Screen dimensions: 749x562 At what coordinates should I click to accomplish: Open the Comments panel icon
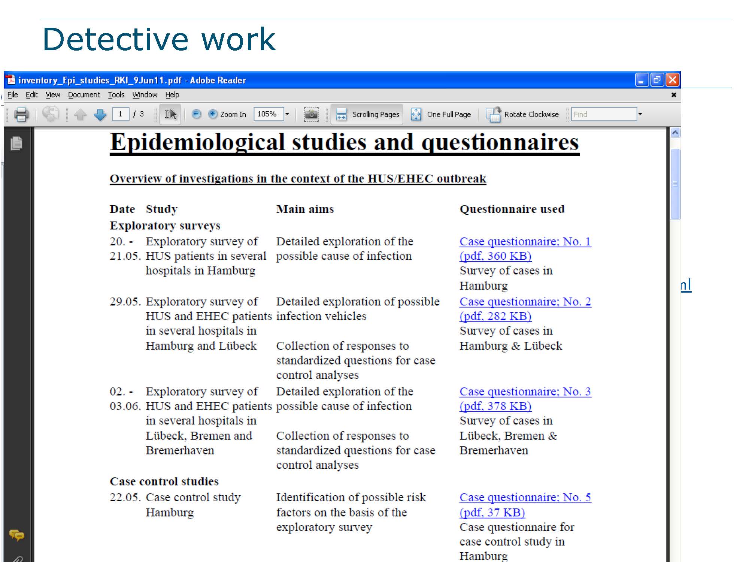[16, 535]
